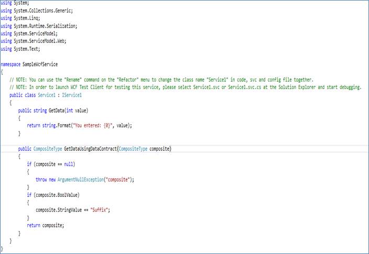Click the using System.Text line
The image size is (369, 254).
click(20, 49)
